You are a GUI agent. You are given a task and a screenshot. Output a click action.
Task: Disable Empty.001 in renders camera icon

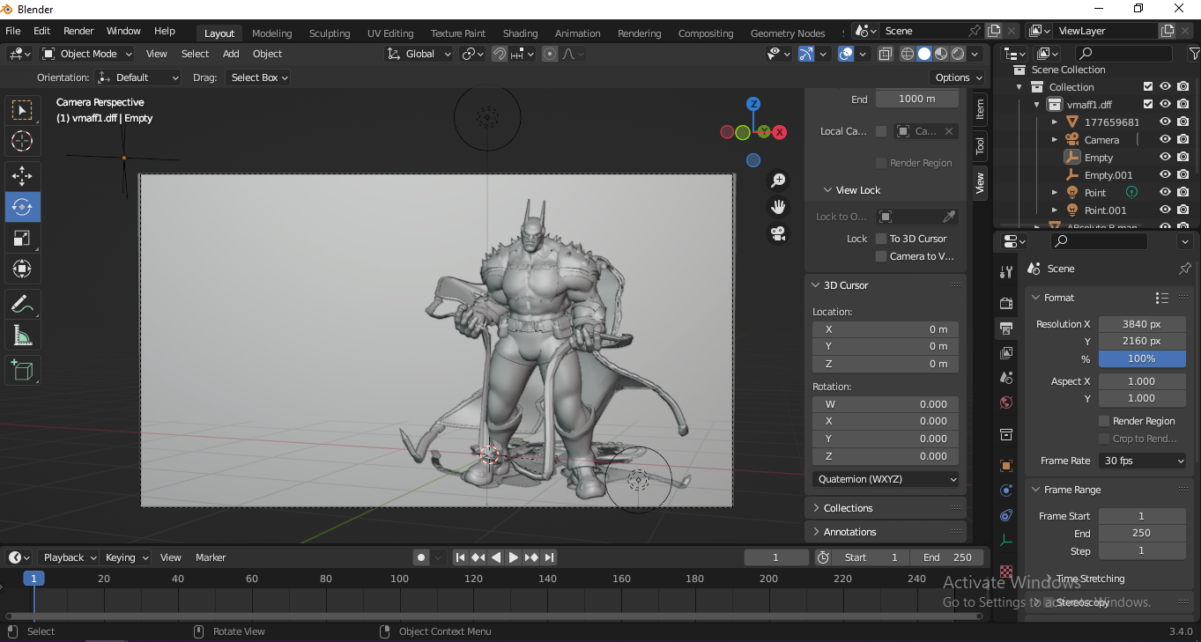(1182, 174)
